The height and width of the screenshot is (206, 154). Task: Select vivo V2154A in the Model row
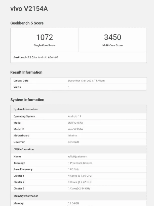tap(75, 123)
